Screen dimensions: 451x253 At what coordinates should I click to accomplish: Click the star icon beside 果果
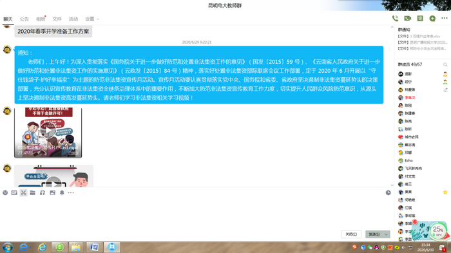coord(445,192)
